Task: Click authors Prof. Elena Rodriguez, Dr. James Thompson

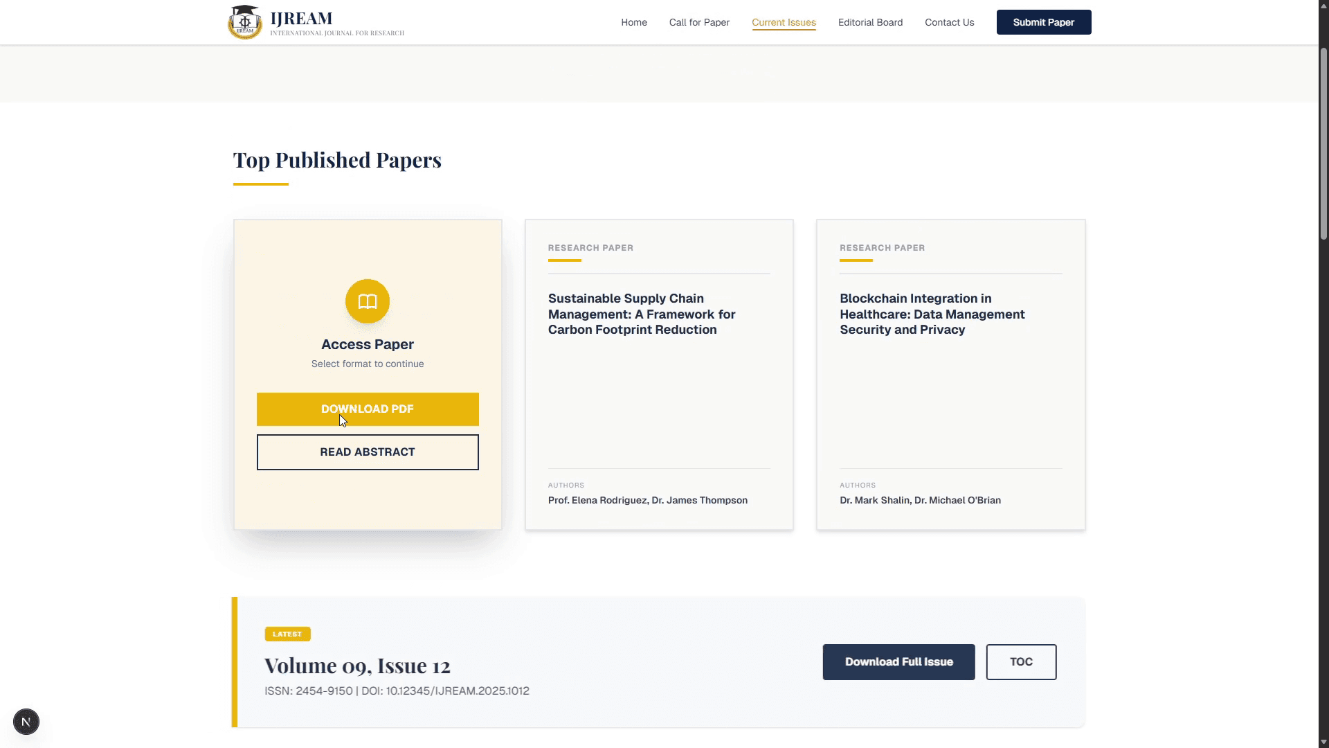Action: point(647,500)
